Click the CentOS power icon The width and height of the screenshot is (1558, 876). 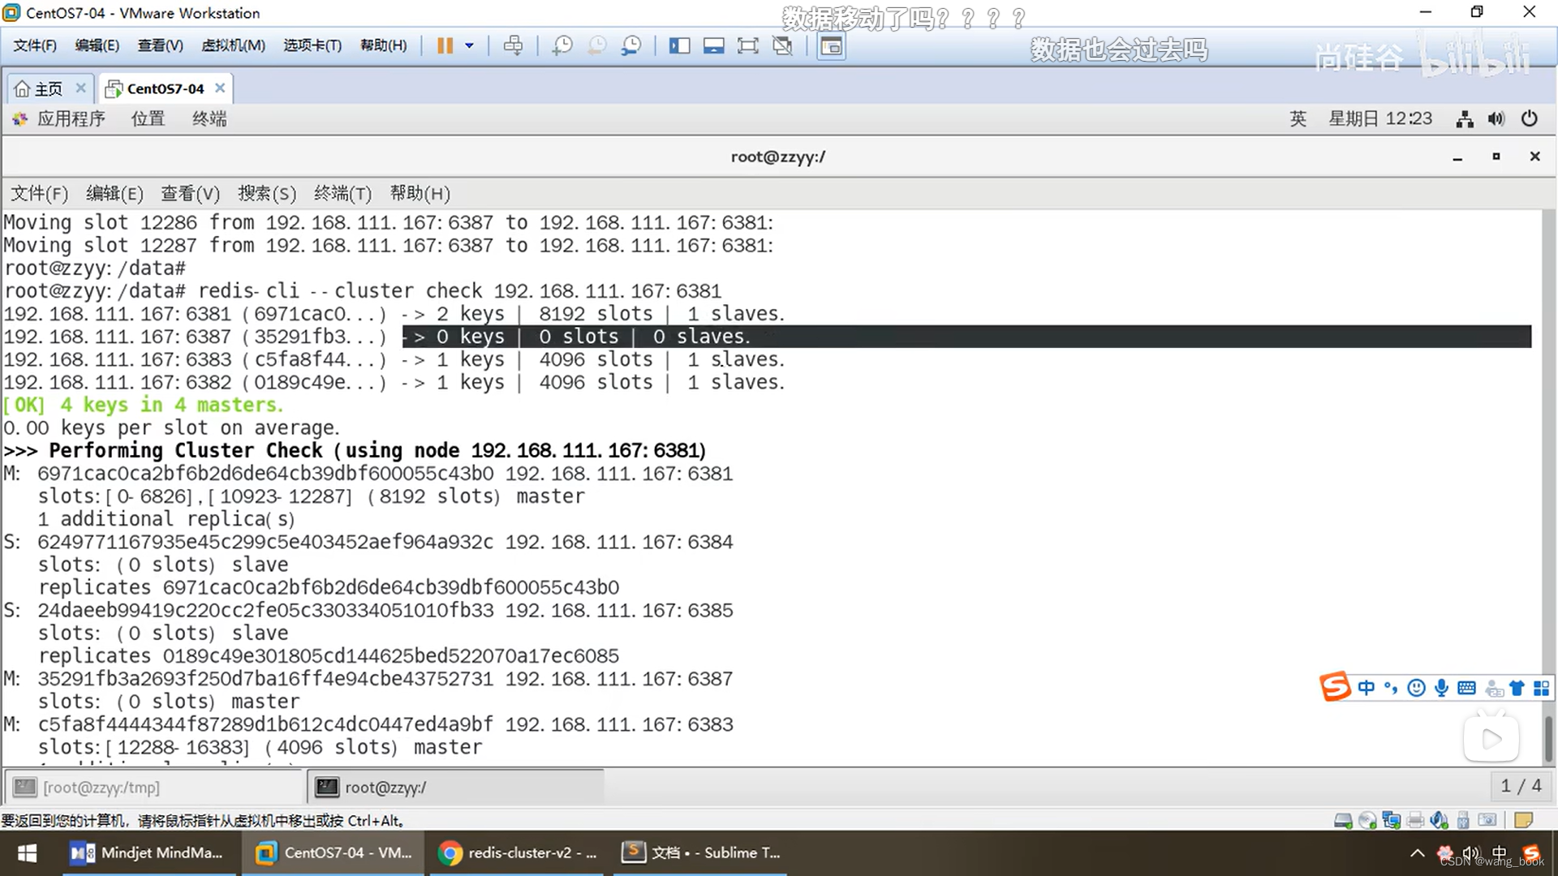pyautogui.click(x=1530, y=119)
